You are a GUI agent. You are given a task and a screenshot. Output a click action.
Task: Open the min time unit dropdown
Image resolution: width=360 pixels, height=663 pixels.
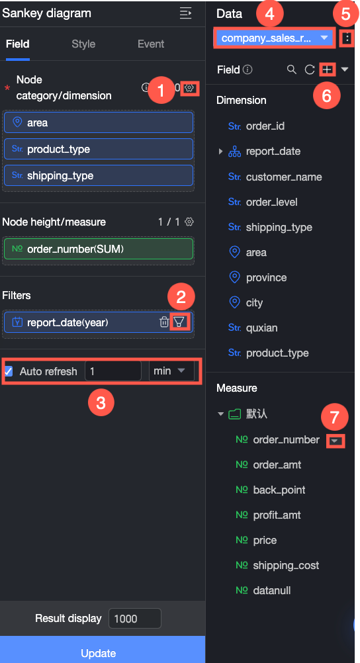point(171,371)
